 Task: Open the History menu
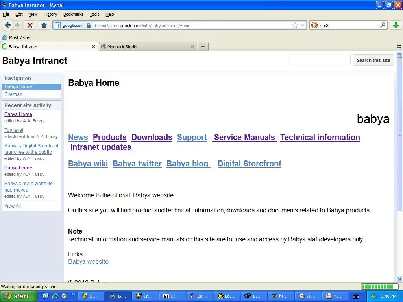pos(50,14)
